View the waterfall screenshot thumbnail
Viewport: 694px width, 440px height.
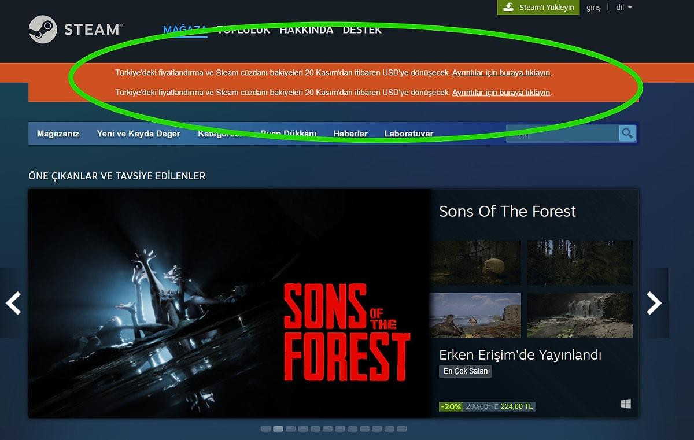click(x=580, y=315)
